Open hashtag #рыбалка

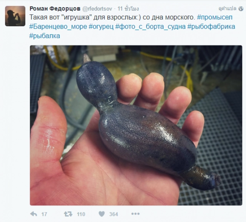(45, 36)
